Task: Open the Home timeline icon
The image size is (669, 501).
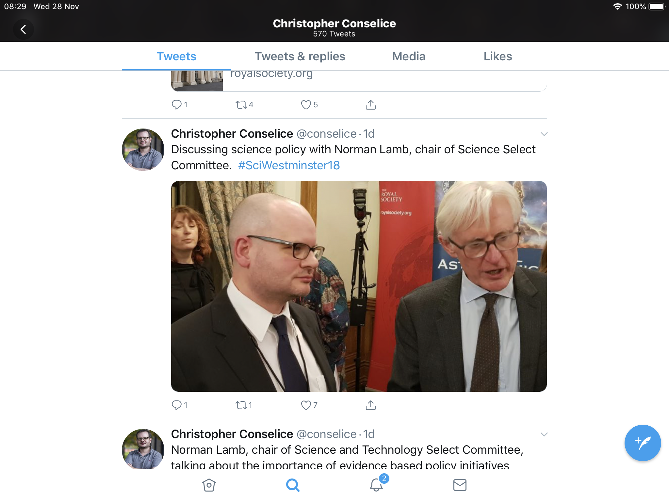Action: click(209, 485)
